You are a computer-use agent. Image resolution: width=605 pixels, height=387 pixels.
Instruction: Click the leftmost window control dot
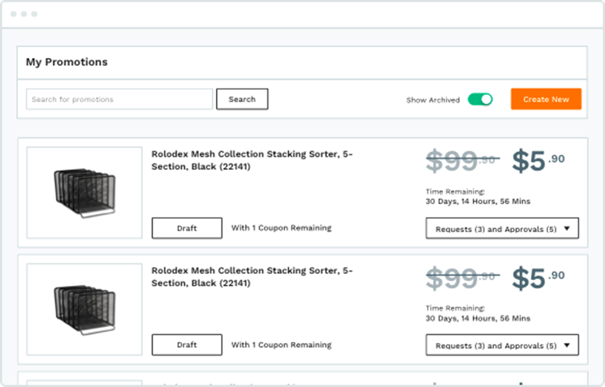(13, 14)
